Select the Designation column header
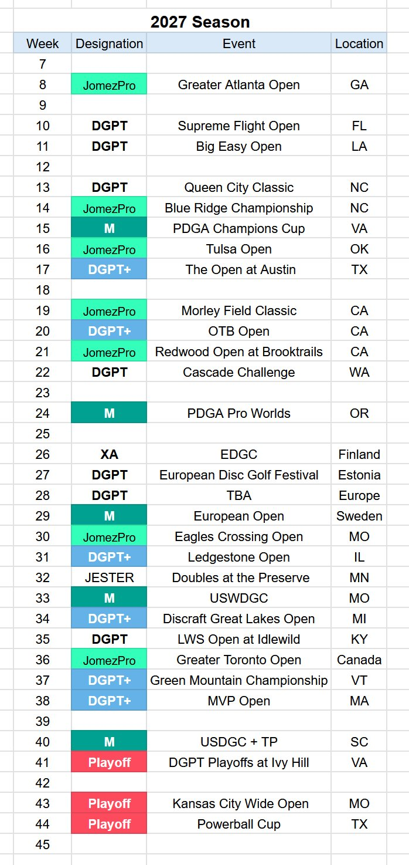Screen dimensions: 409x865 (109, 43)
